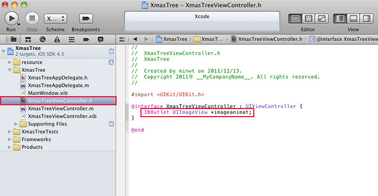Click the Stop button
The width and height of the screenshot is (378, 196).
tap(32, 18)
